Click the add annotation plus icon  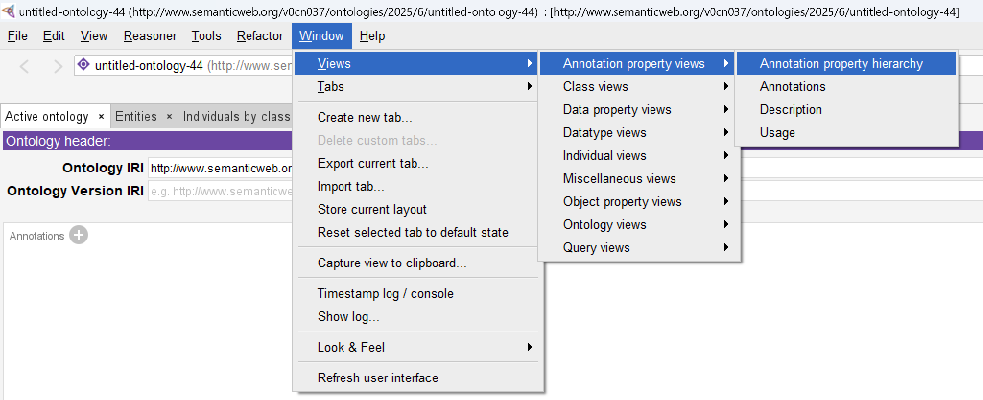click(x=79, y=235)
